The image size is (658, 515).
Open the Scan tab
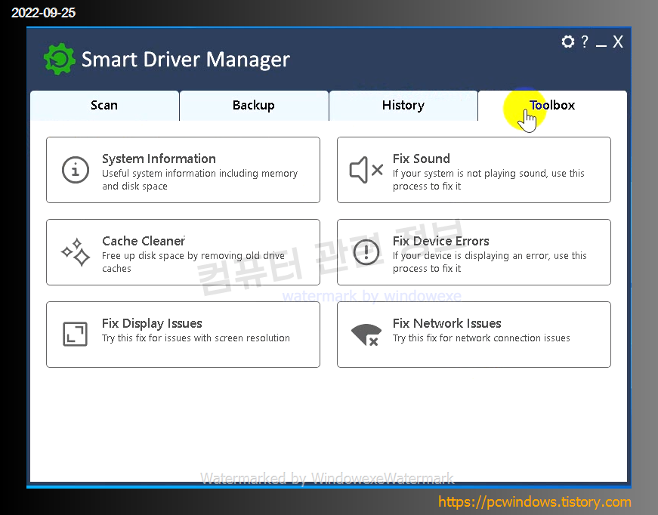[x=104, y=105]
